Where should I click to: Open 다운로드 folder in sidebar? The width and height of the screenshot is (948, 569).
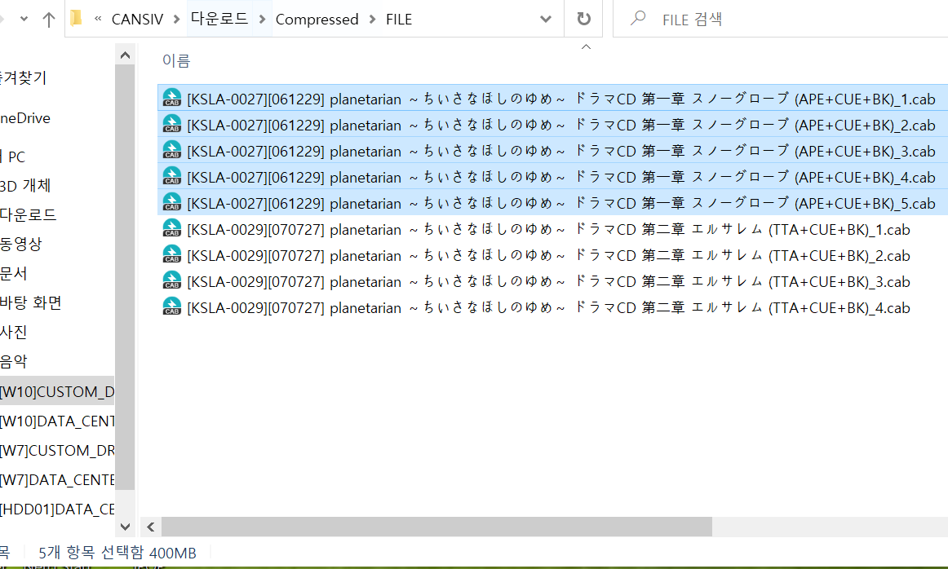(x=28, y=214)
